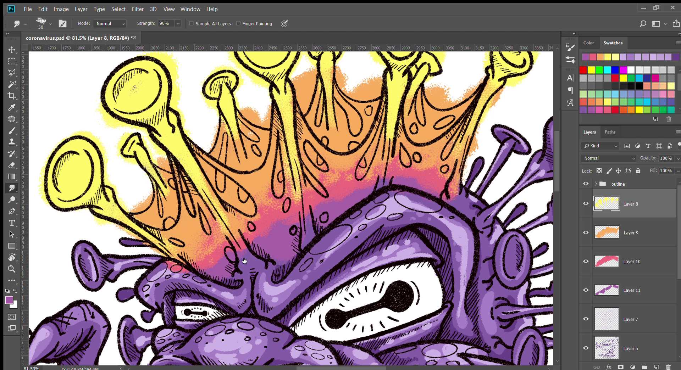This screenshot has width=681, height=370.
Task: Select the Magic Wand tool
Action: (12, 84)
